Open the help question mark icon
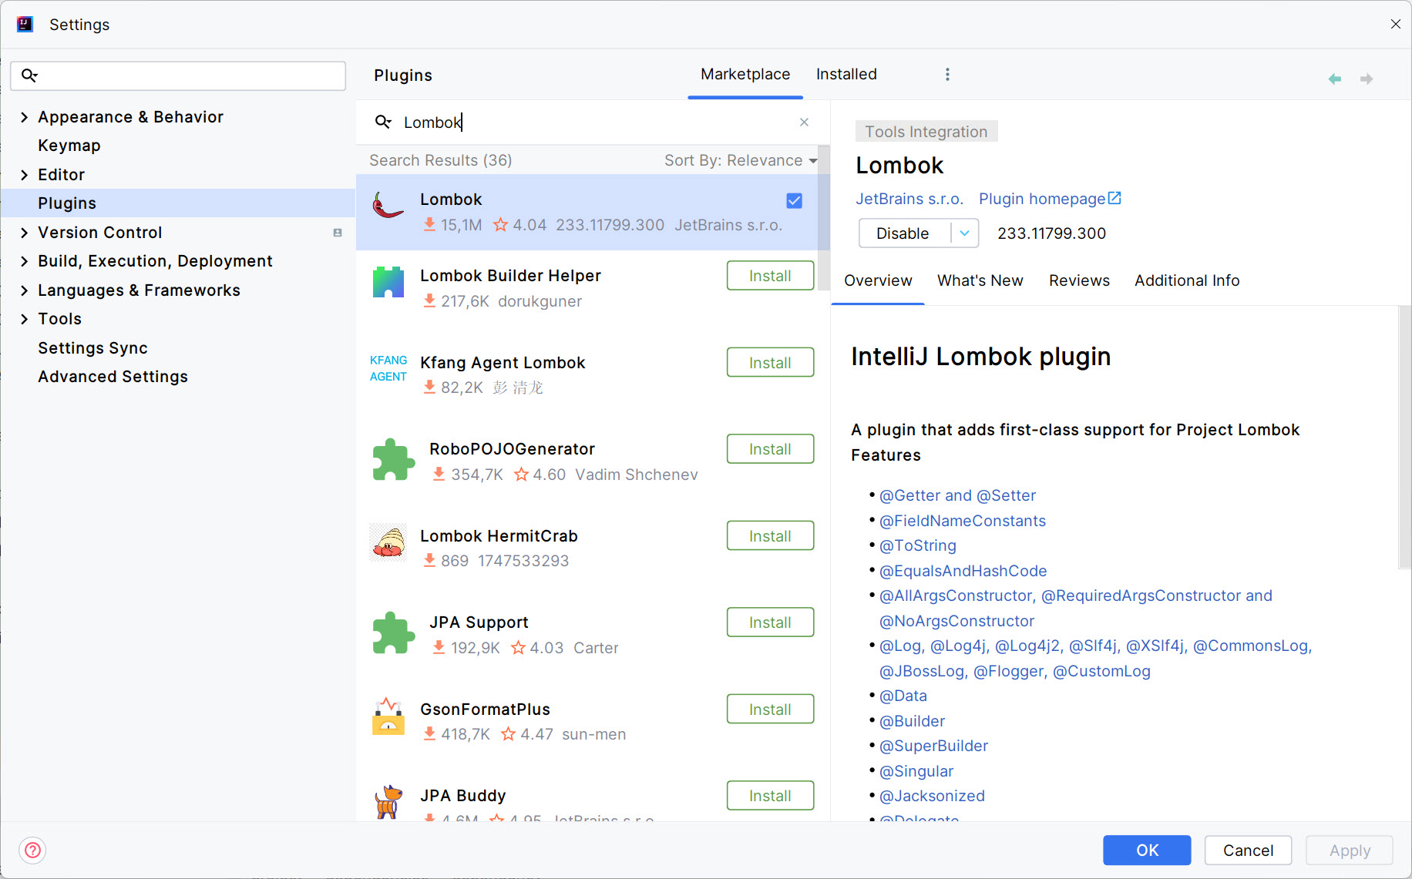This screenshot has width=1412, height=879. (x=32, y=850)
